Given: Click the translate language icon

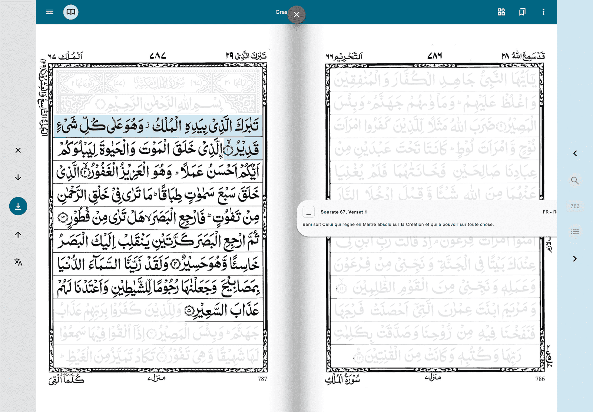Looking at the screenshot, I should 18,262.
